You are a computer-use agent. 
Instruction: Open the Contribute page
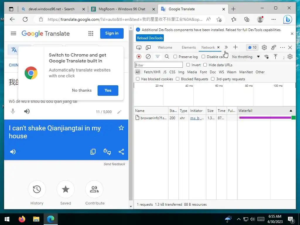pyautogui.click(x=94, y=189)
